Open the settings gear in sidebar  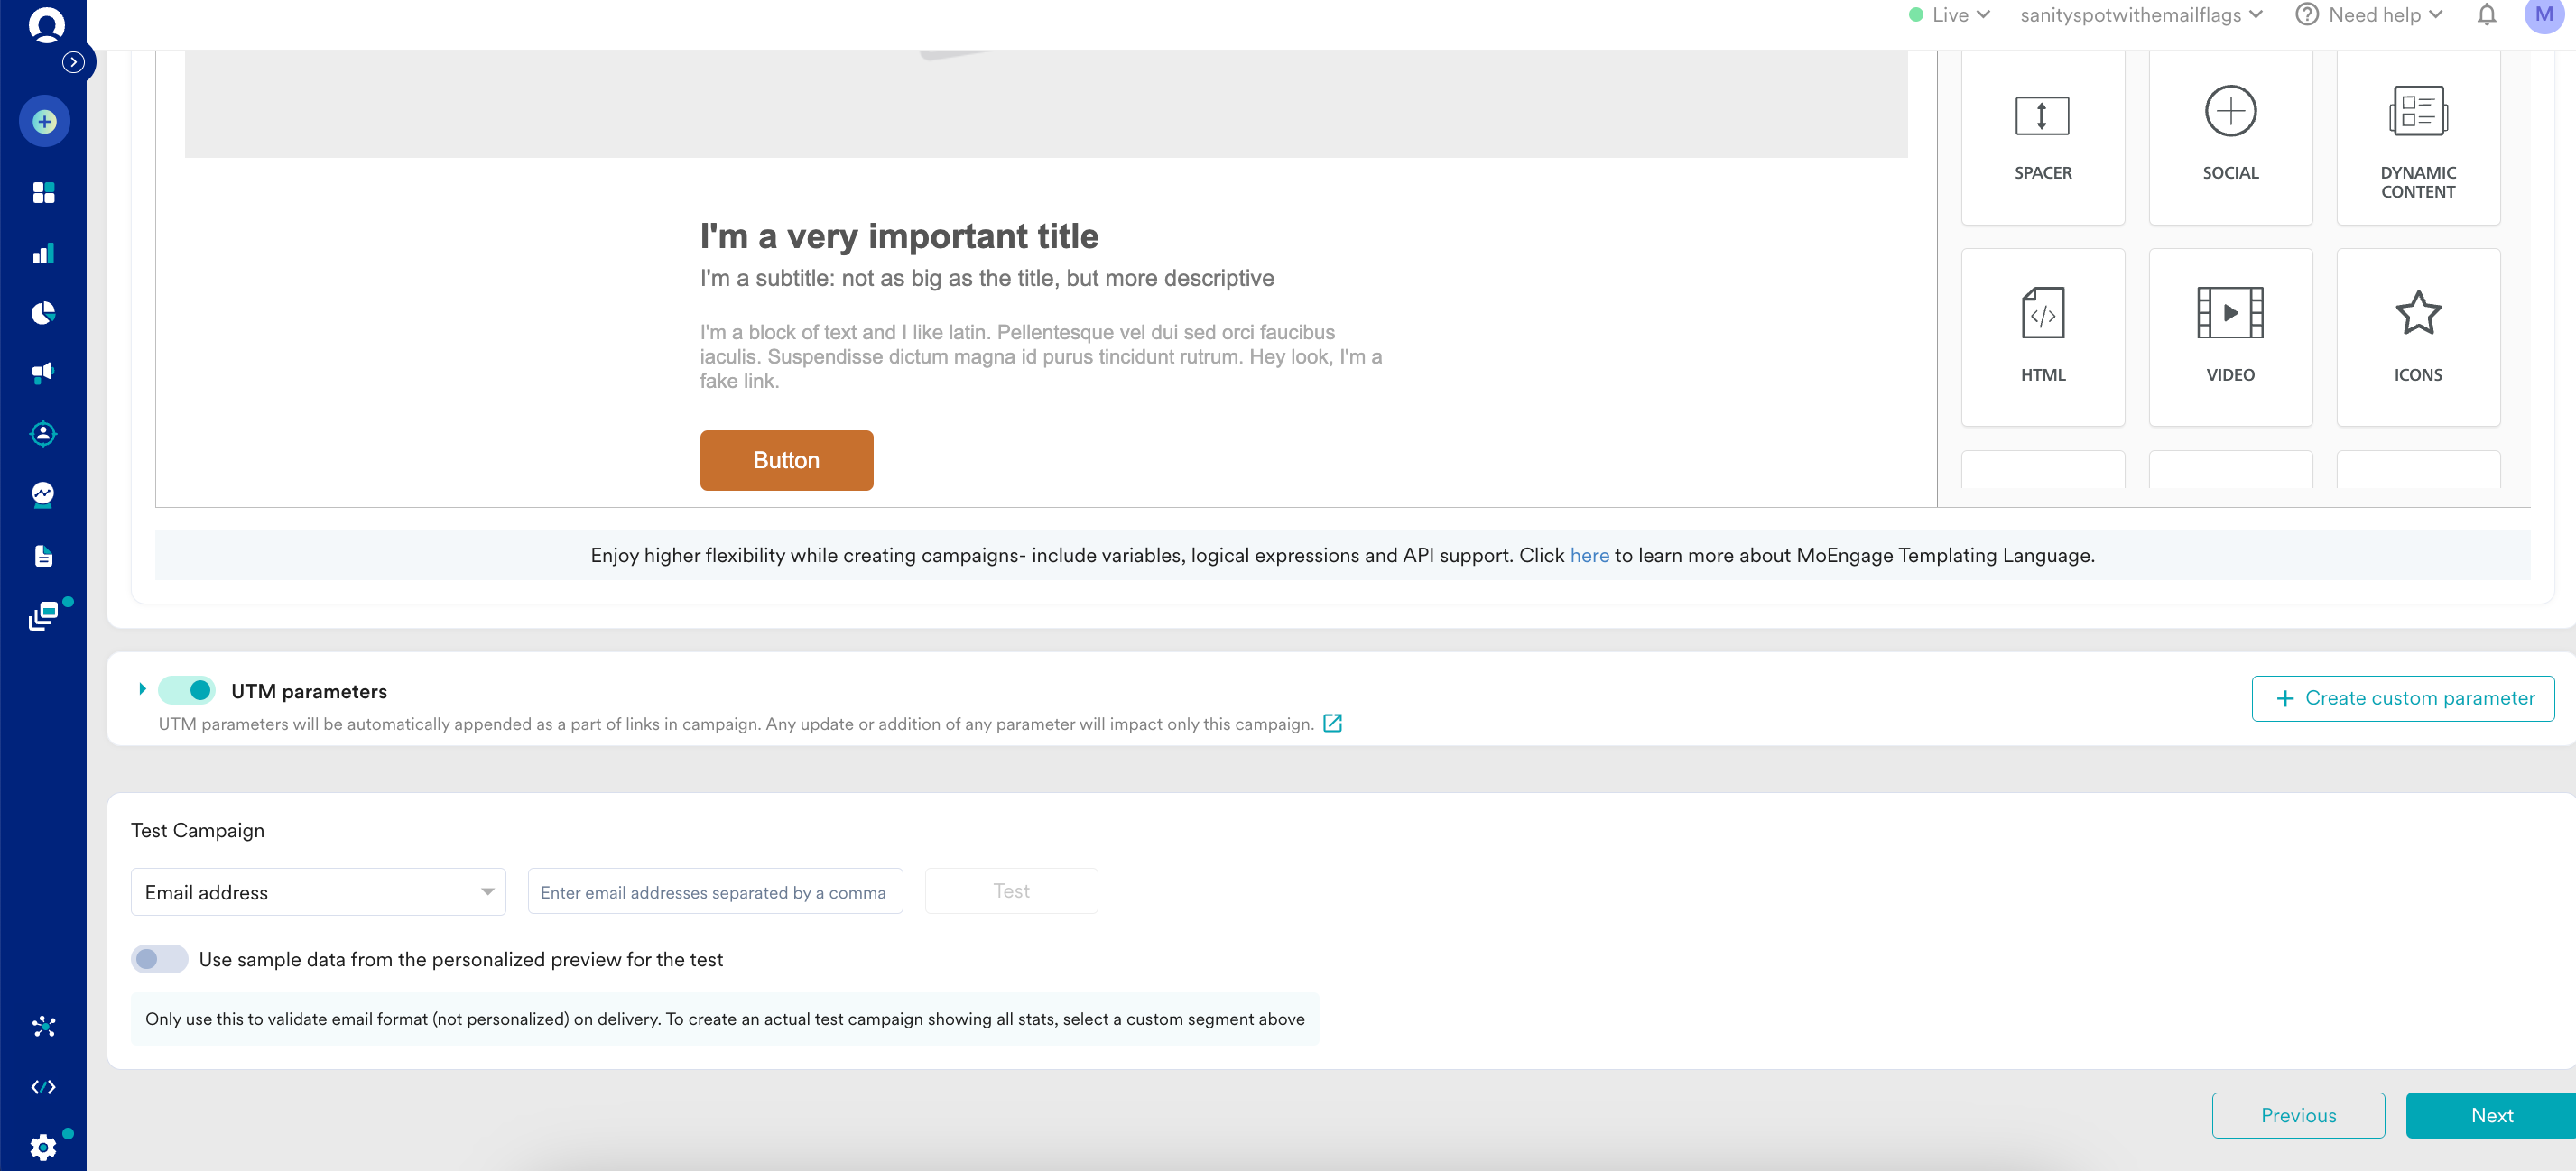[43, 1146]
